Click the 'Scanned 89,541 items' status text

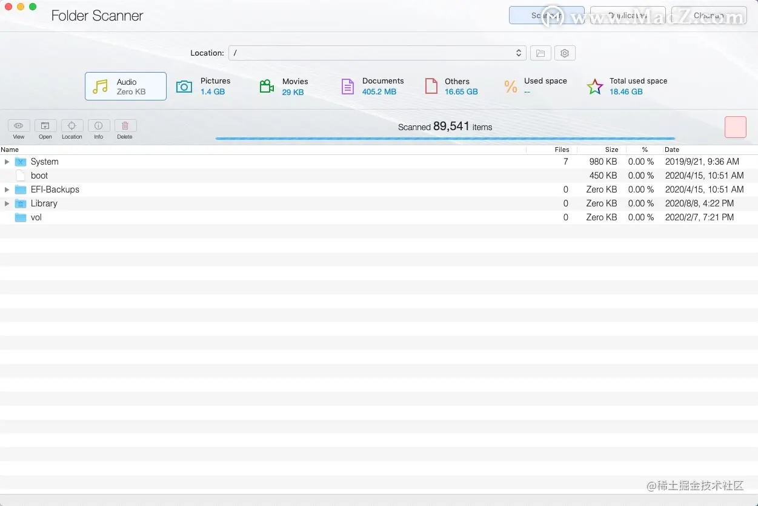(445, 126)
